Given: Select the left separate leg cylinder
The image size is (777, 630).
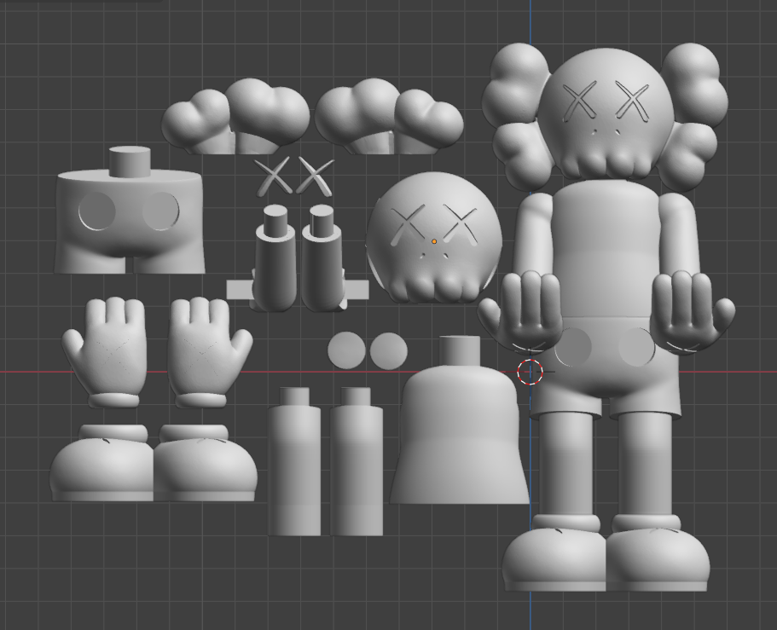Looking at the screenshot, I should (x=294, y=461).
